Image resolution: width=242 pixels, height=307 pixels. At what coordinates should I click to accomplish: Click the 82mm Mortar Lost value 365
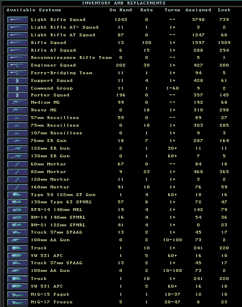[224, 172]
